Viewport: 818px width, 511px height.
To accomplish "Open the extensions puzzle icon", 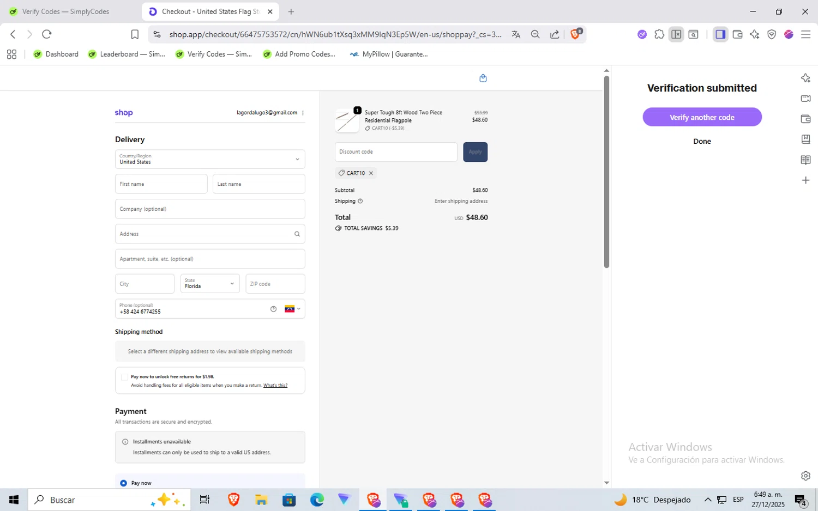I will pos(659,34).
